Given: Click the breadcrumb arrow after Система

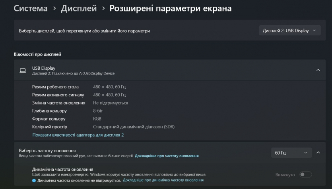Looking at the screenshot, I should tap(54, 8).
